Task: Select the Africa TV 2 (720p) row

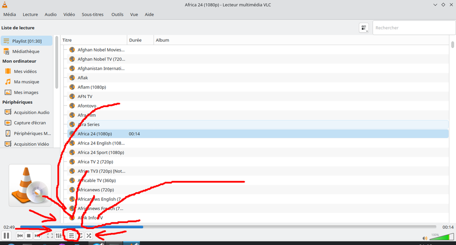Action: [x=258, y=162]
